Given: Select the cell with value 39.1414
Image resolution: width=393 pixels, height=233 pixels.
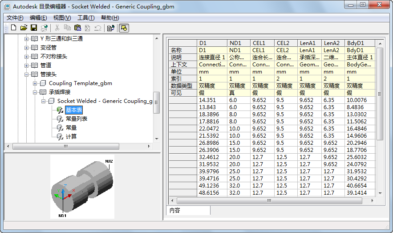Looking at the screenshot, I should (360, 193).
